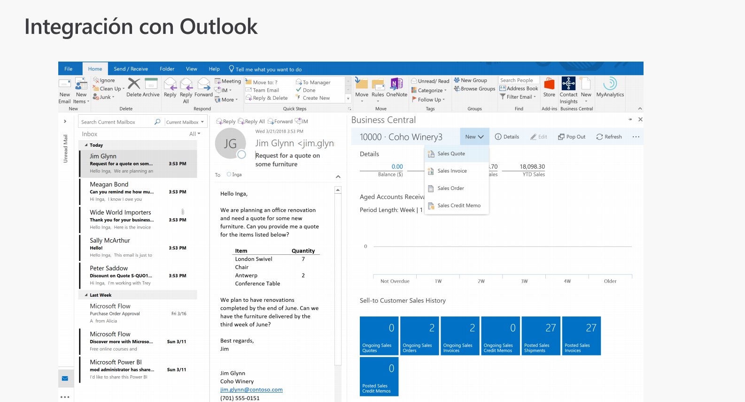Click the 0.00 Balance value
The image size is (745, 402).
click(x=397, y=166)
